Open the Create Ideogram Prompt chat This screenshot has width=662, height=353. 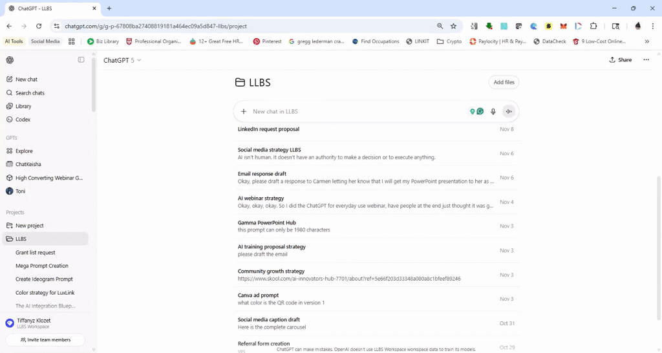45,279
